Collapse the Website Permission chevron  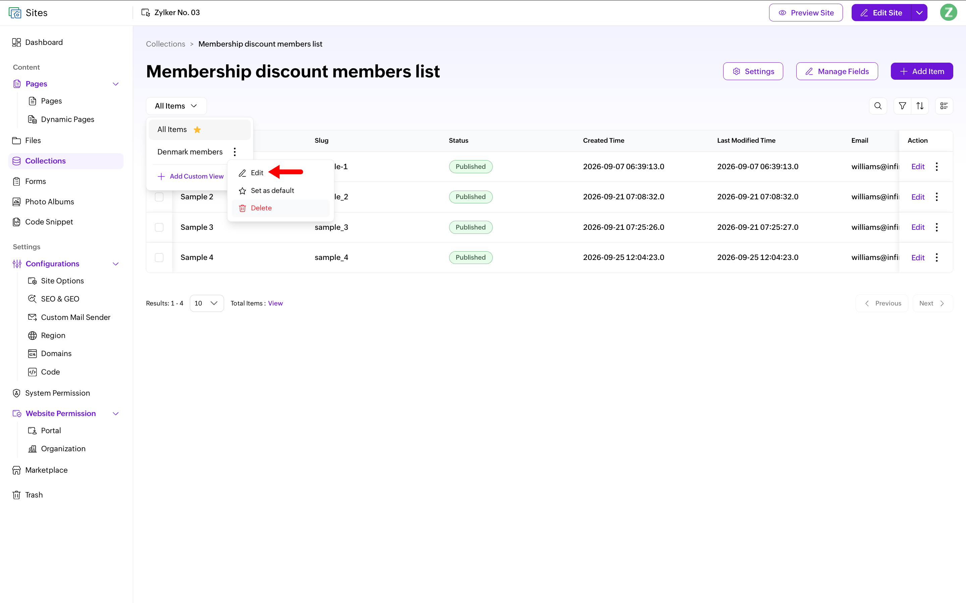pyautogui.click(x=116, y=414)
